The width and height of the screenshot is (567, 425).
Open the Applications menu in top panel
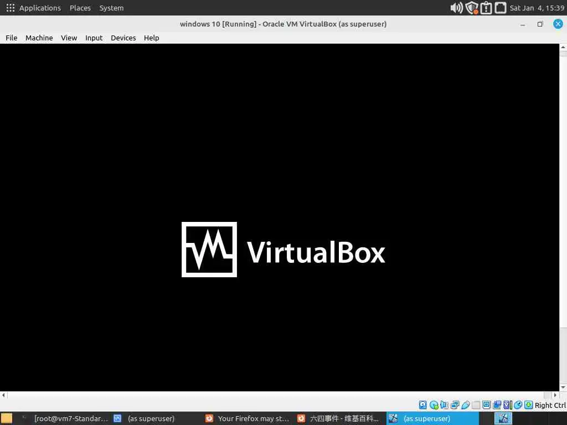pos(40,8)
